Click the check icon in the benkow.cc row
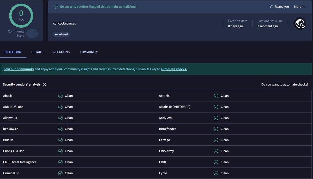This screenshot has height=179, width=313. (x=60, y=129)
